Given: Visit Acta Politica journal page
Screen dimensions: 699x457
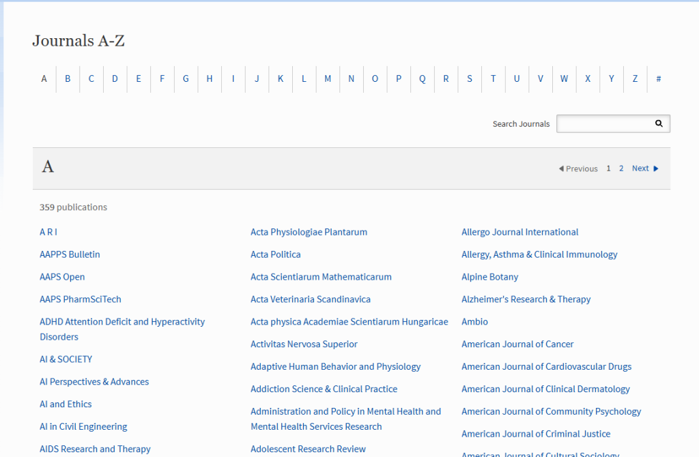Looking at the screenshot, I should coord(275,254).
